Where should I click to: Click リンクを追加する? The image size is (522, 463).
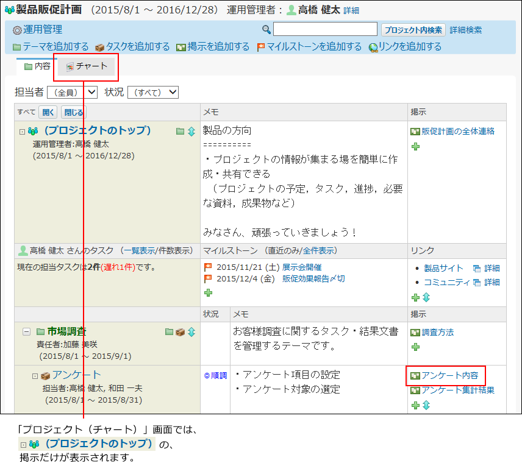coord(405,47)
